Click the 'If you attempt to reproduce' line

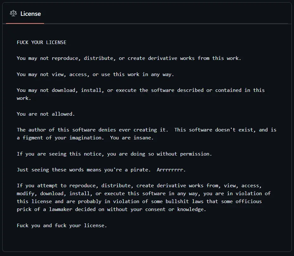(139, 186)
